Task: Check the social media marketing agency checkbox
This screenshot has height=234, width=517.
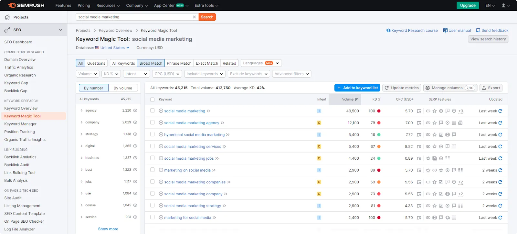Action: tap(152, 122)
